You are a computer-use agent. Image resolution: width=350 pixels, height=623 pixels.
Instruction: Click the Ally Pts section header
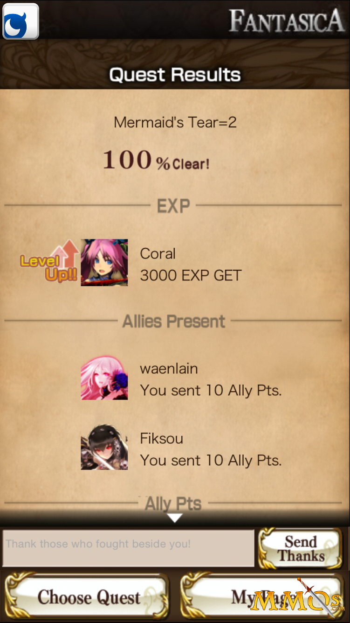click(173, 504)
